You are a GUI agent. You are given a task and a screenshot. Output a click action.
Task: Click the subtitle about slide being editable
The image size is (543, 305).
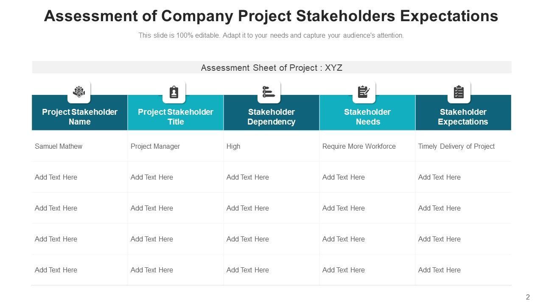(x=271, y=36)
